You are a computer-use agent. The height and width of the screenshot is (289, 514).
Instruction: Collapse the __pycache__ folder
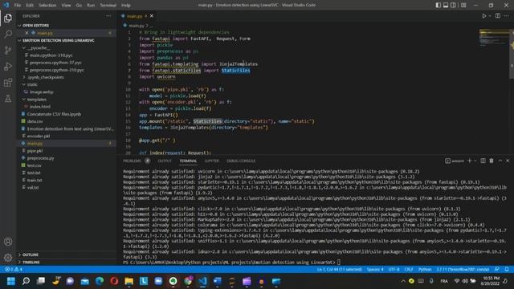point(24,48)
